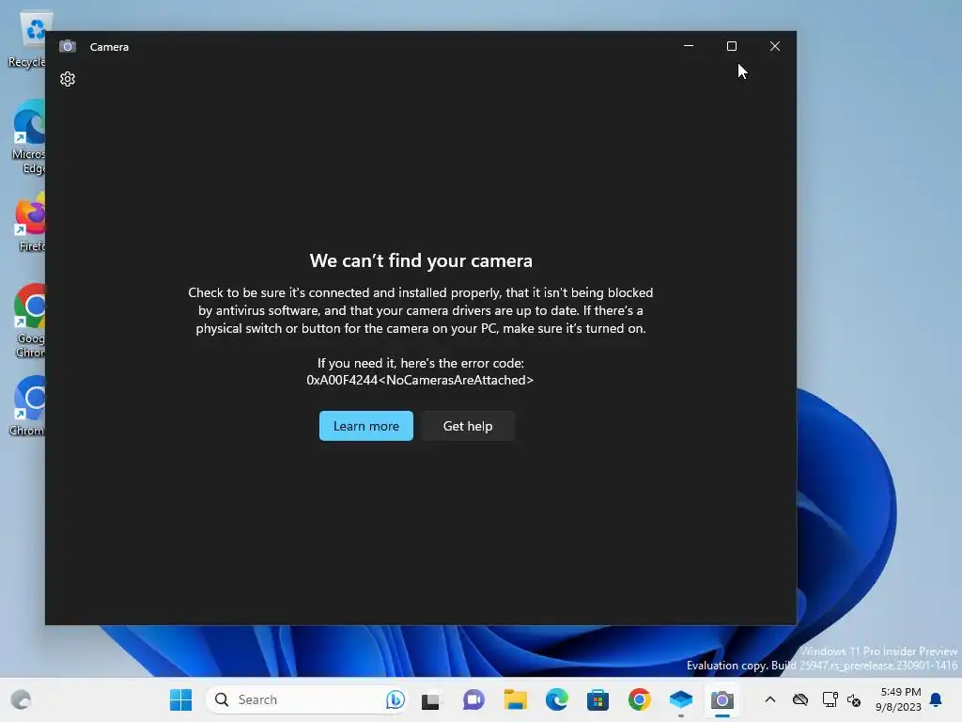This screenshot has height=722, width=962.
Task: Launch Google Chrome from taskbar
Action: [639, 699]
